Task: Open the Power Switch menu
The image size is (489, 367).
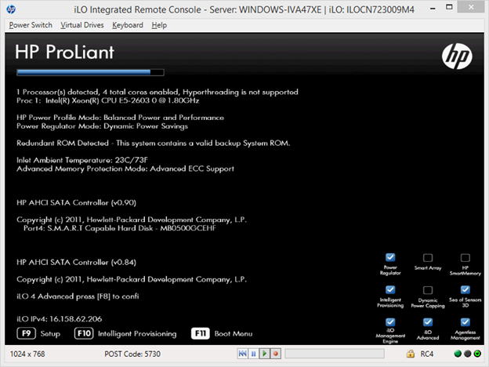Action: (31, 25)
